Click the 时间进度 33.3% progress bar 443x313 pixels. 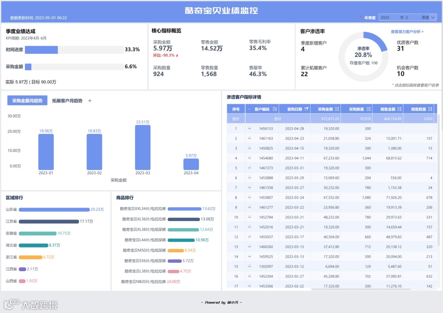pos(74,50)
